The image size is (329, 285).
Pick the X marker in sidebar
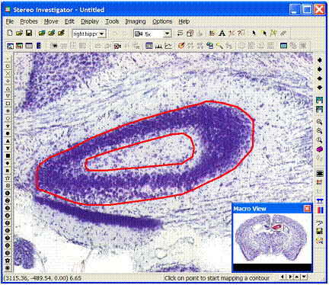point(8,73)
